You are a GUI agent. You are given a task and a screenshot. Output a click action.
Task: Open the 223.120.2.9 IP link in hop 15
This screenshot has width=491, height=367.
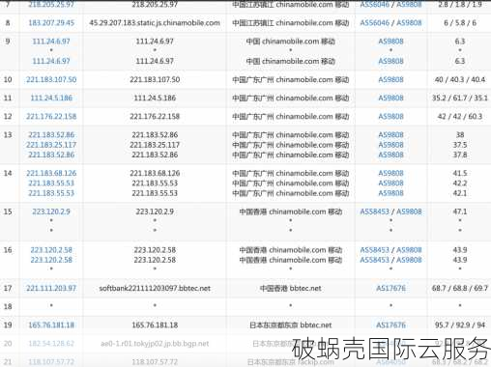coord(51,212)
